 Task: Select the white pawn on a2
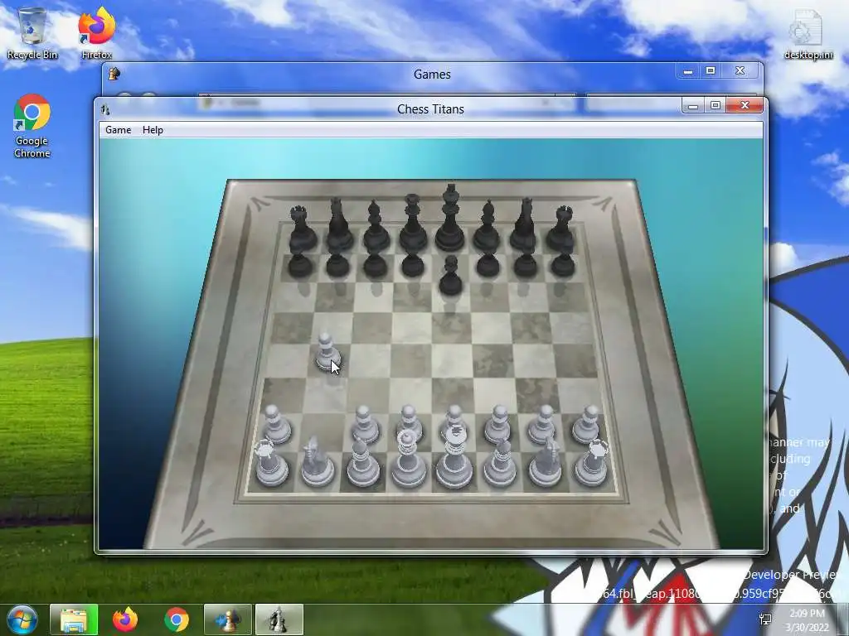point(276,425)
